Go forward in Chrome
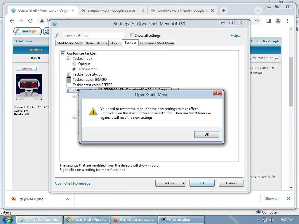Screen dimensions: 299x224 coord(21,21)
